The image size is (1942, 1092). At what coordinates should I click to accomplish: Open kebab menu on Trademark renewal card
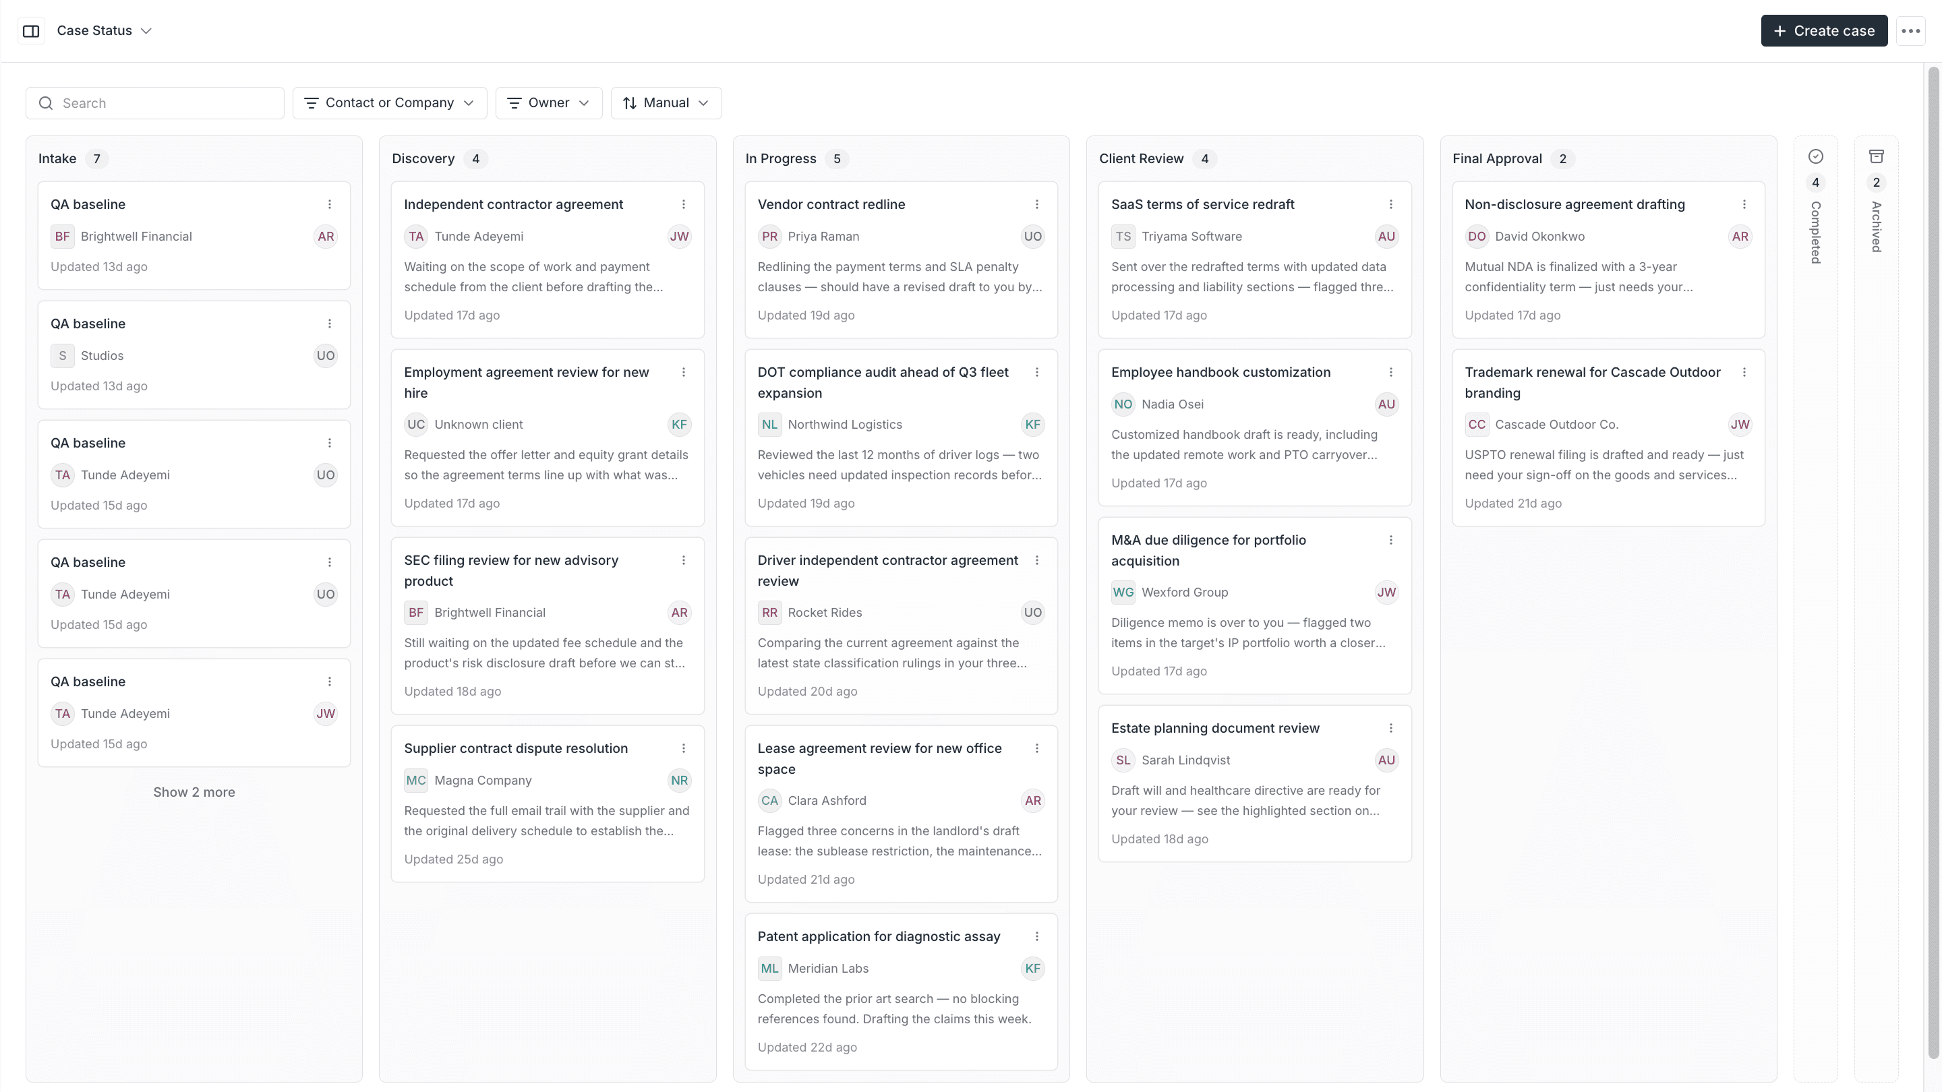[1744, 372]
